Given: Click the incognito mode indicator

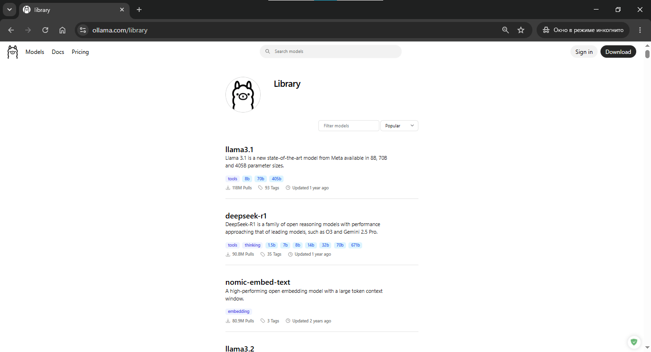Looking at the screenshot, I should tap(583, 30).
